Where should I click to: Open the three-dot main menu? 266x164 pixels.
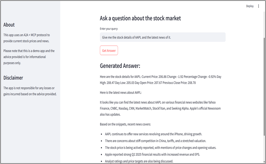click(258, 6)
